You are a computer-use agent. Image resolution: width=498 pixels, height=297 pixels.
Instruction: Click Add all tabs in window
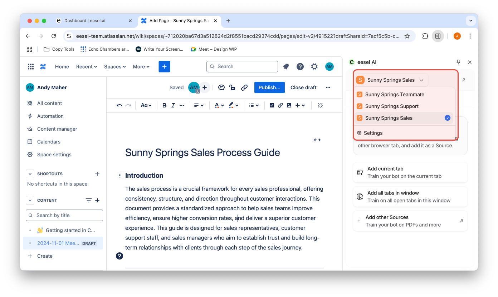(410, 197)
